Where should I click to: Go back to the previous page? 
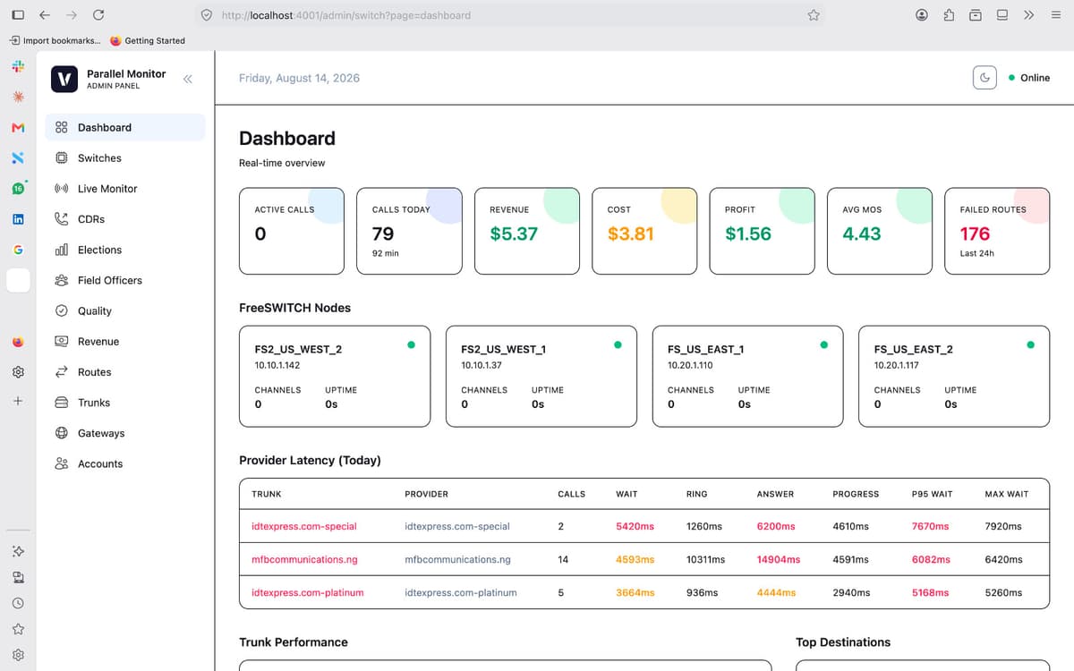click(x=45, y=15)
